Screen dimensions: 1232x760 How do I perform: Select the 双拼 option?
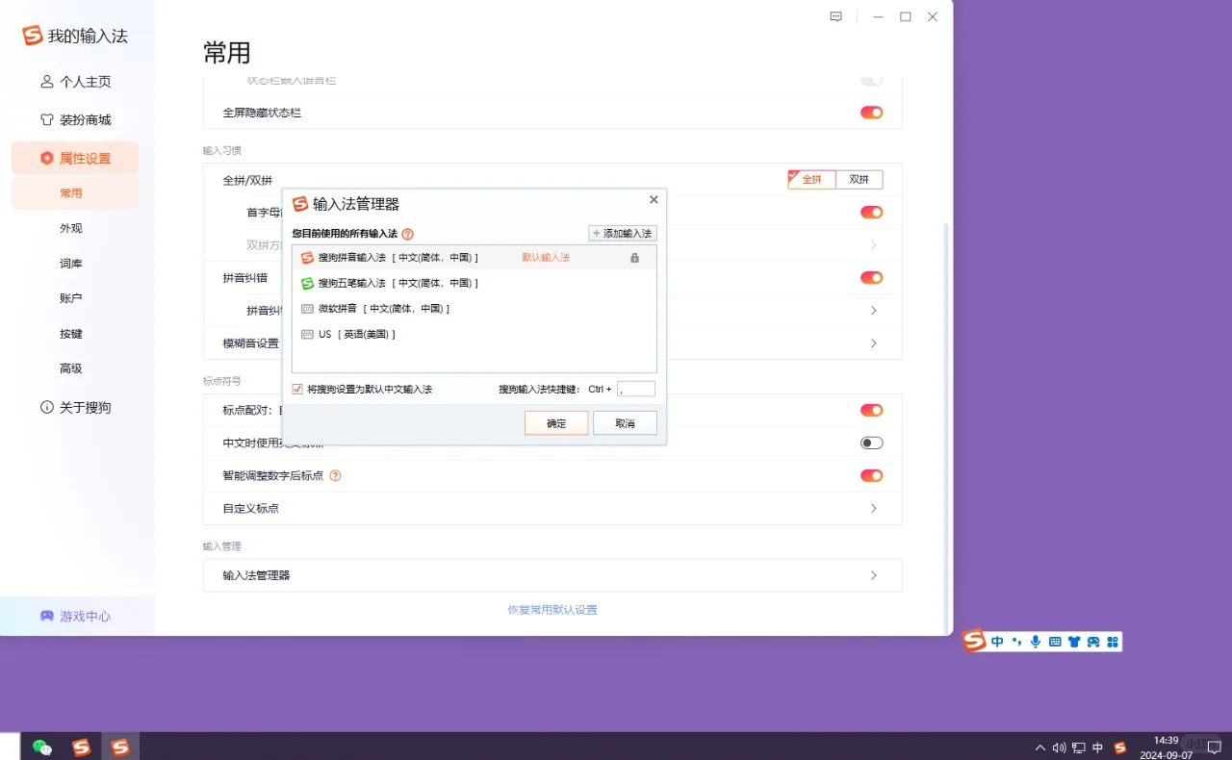pyautogui.click(x=859, y=179)
